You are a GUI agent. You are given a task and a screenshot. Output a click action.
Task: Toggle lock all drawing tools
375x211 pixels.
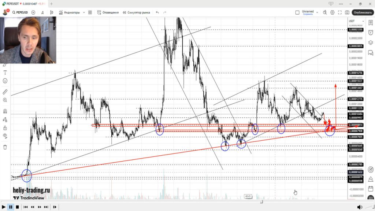(x=5, y=128)
